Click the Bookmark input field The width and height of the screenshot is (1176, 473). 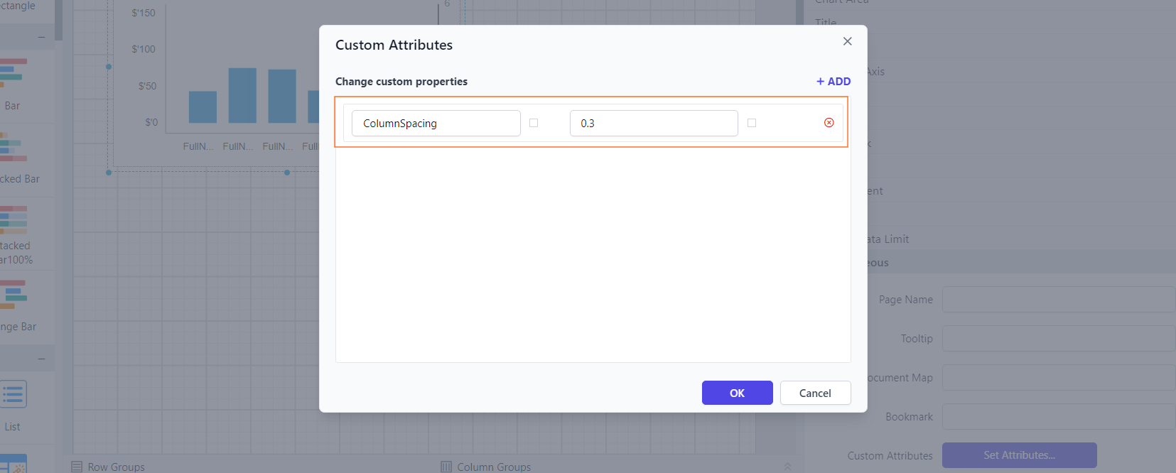(1058, 417)
